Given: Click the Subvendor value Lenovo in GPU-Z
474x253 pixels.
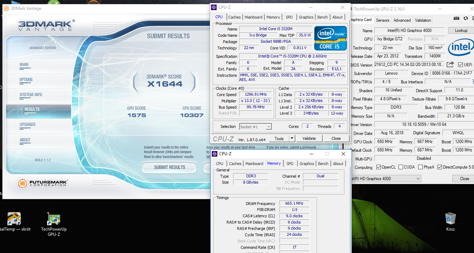Looking at the screenshot, I should 390,73.
